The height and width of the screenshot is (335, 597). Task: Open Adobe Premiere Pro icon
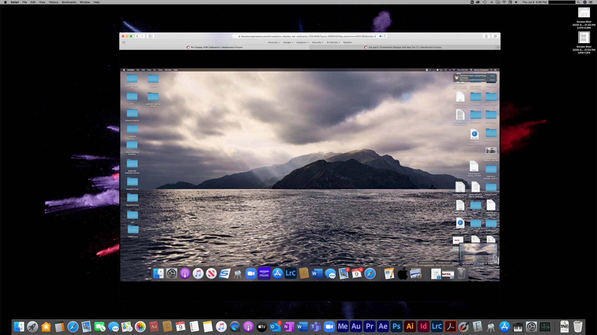pyautogui.click(x=369, y=326)
